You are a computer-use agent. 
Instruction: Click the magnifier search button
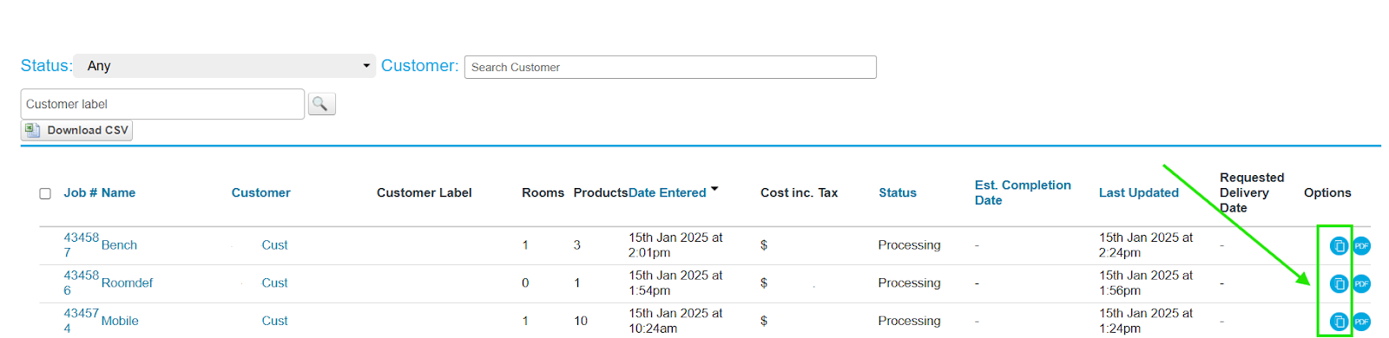[x=321, y=104]
